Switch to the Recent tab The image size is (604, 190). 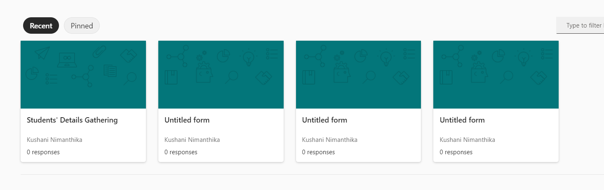(41, 25)
